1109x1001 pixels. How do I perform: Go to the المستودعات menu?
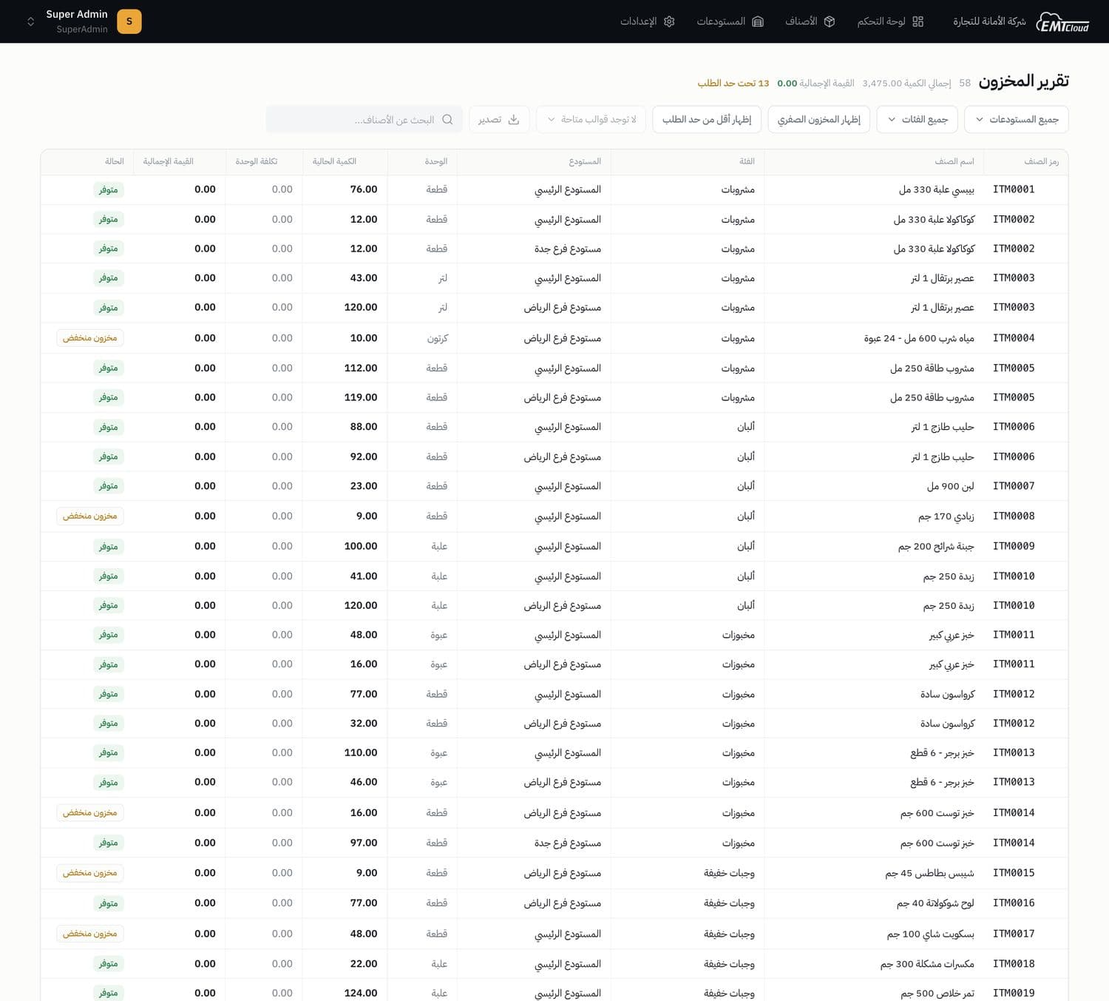coord(730,21)
